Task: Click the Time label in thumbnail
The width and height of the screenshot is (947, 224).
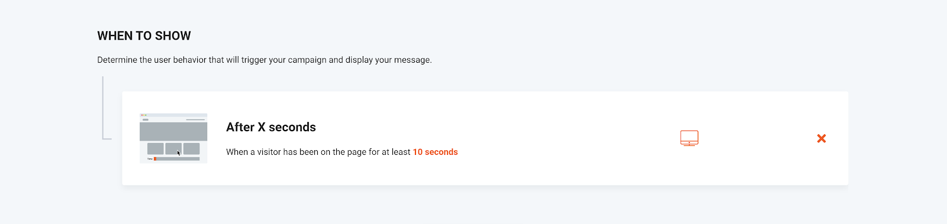Action: [x=150, y=158]
